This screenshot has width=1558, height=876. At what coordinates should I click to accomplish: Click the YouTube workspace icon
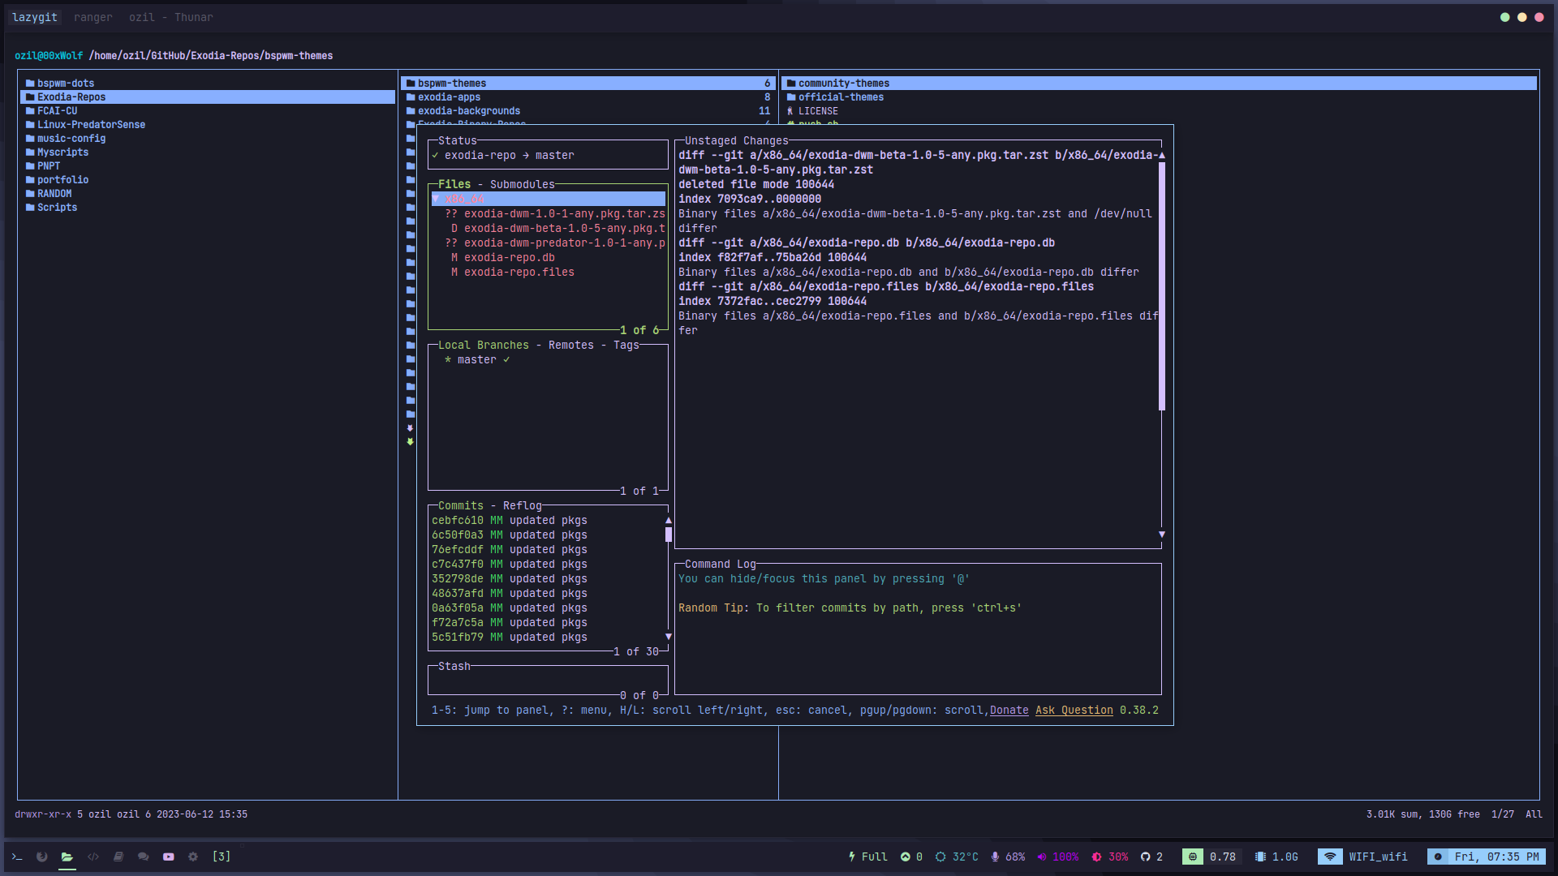169,857
